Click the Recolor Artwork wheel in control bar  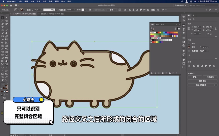click(90, 10)
